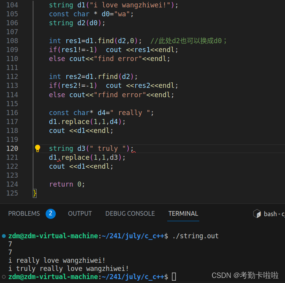Click line number 108 in gutter
This screenshot has width=285, height=283.
tap(12, 41)
